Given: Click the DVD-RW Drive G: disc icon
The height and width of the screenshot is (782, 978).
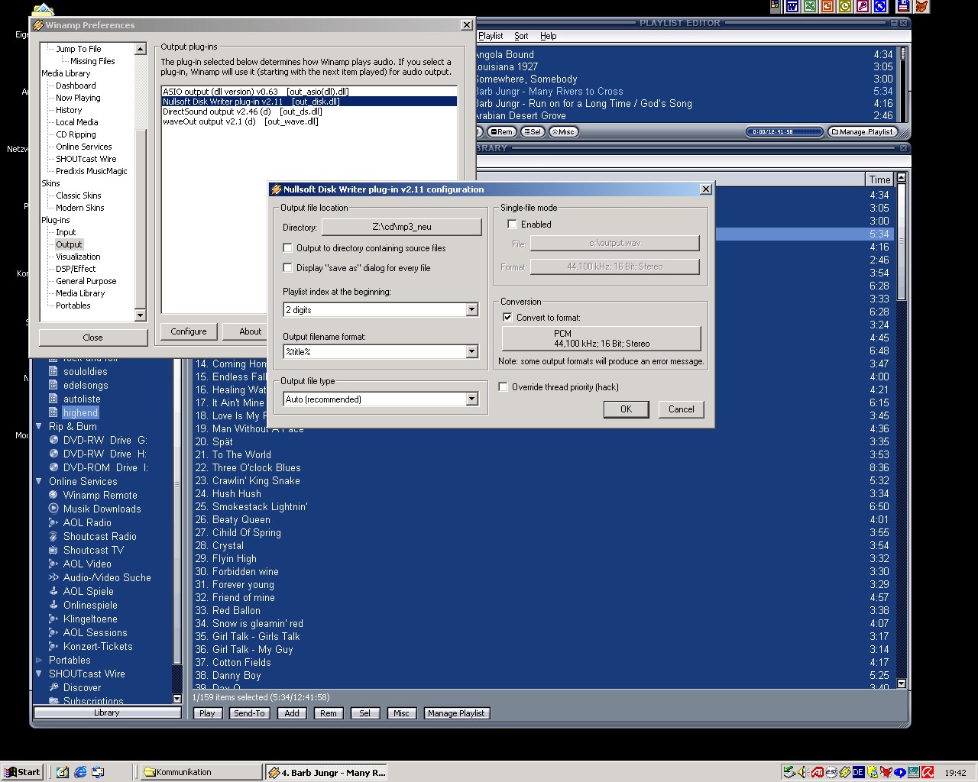Looking at the screenshot, I should point(53,440).
